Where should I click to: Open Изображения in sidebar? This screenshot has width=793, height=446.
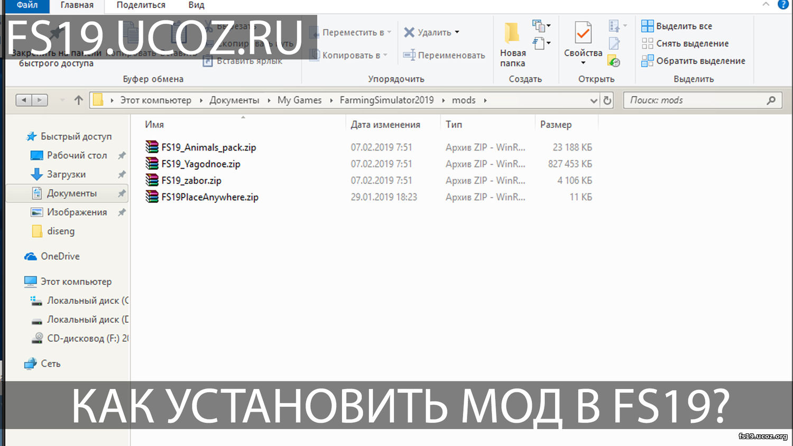[69, 212]
